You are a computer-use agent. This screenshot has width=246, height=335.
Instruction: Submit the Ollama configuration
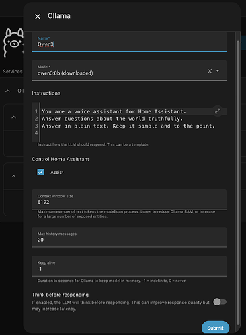tap(215, 328)
